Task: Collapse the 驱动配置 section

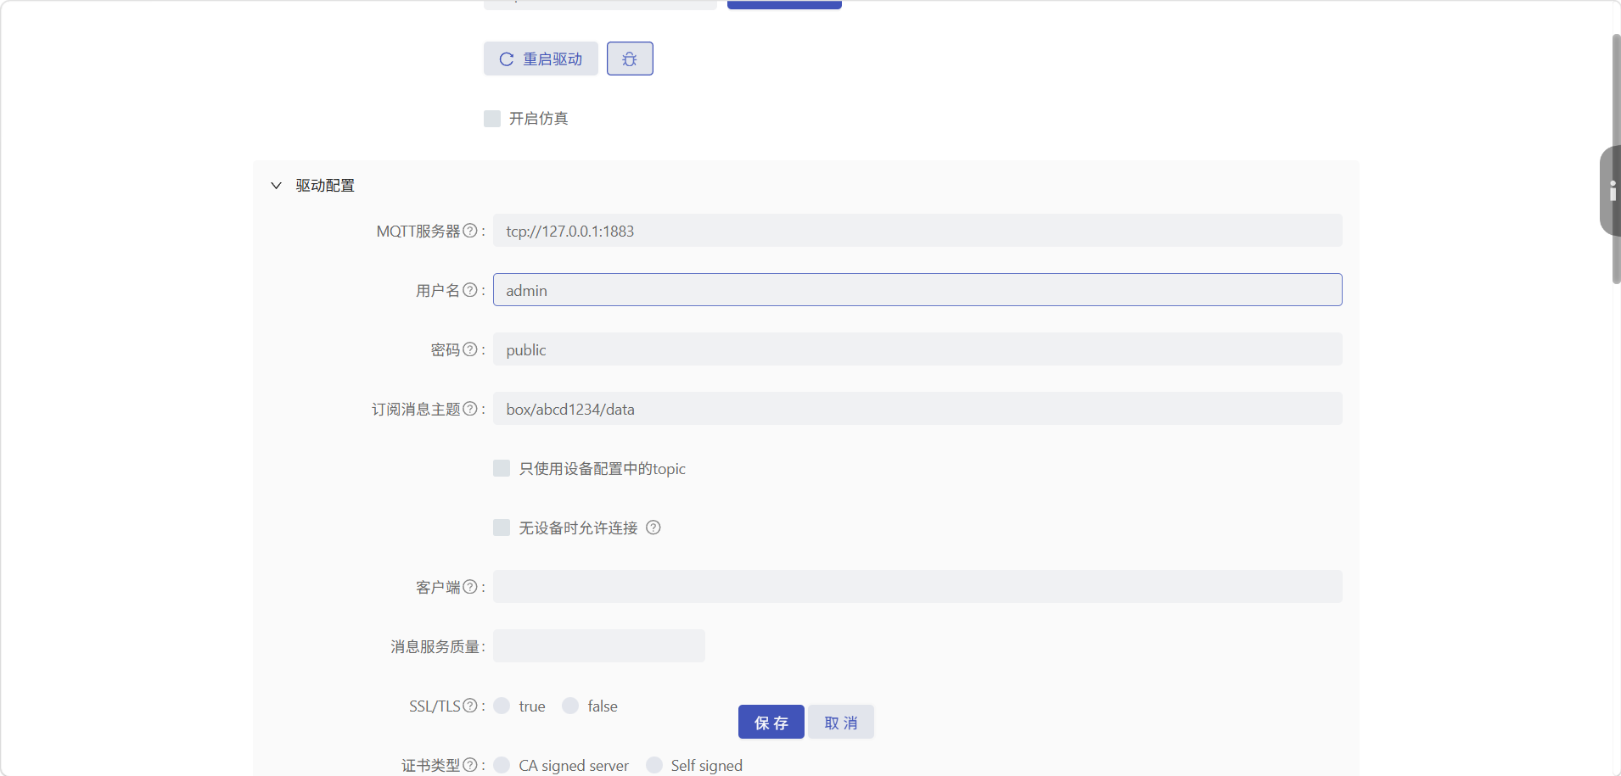Action: point(276,185)
